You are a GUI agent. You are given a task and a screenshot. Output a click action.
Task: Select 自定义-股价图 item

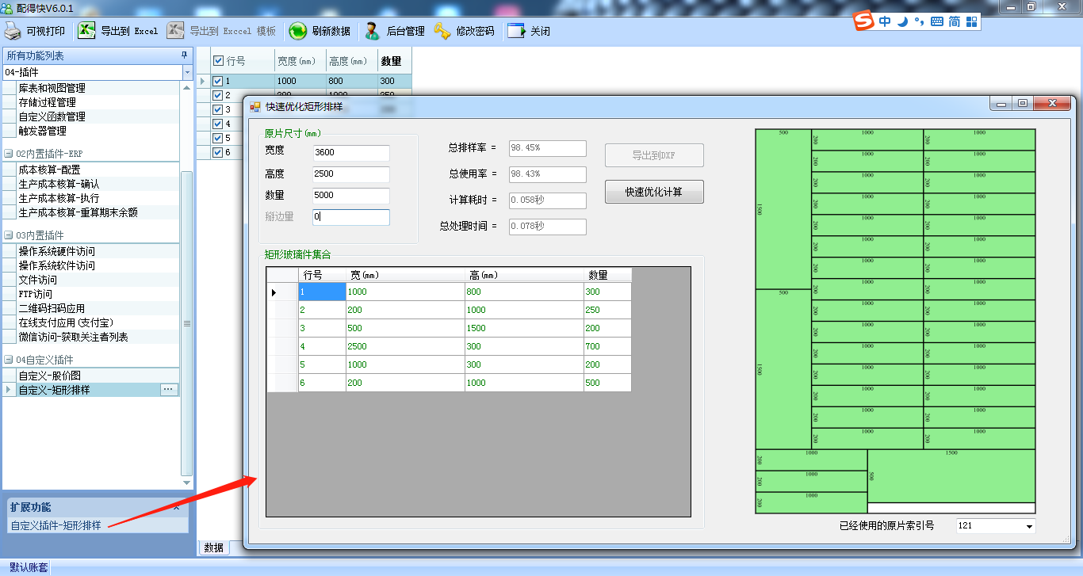(50, 376)
